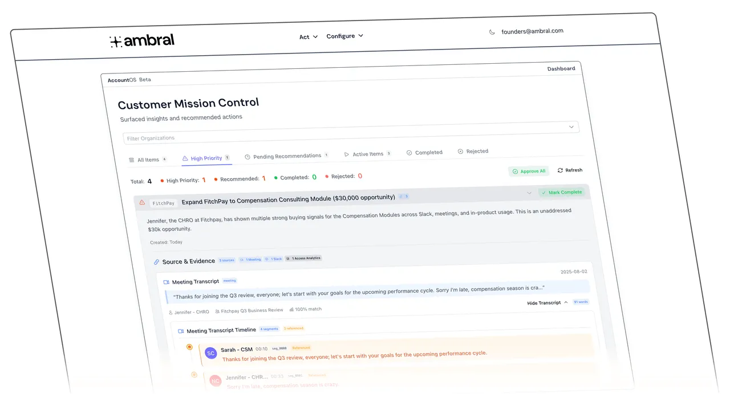Viewport: 730px width, 394px height.
Task: Collapse transcript via Hide Transcript
Action: [547, 303]
